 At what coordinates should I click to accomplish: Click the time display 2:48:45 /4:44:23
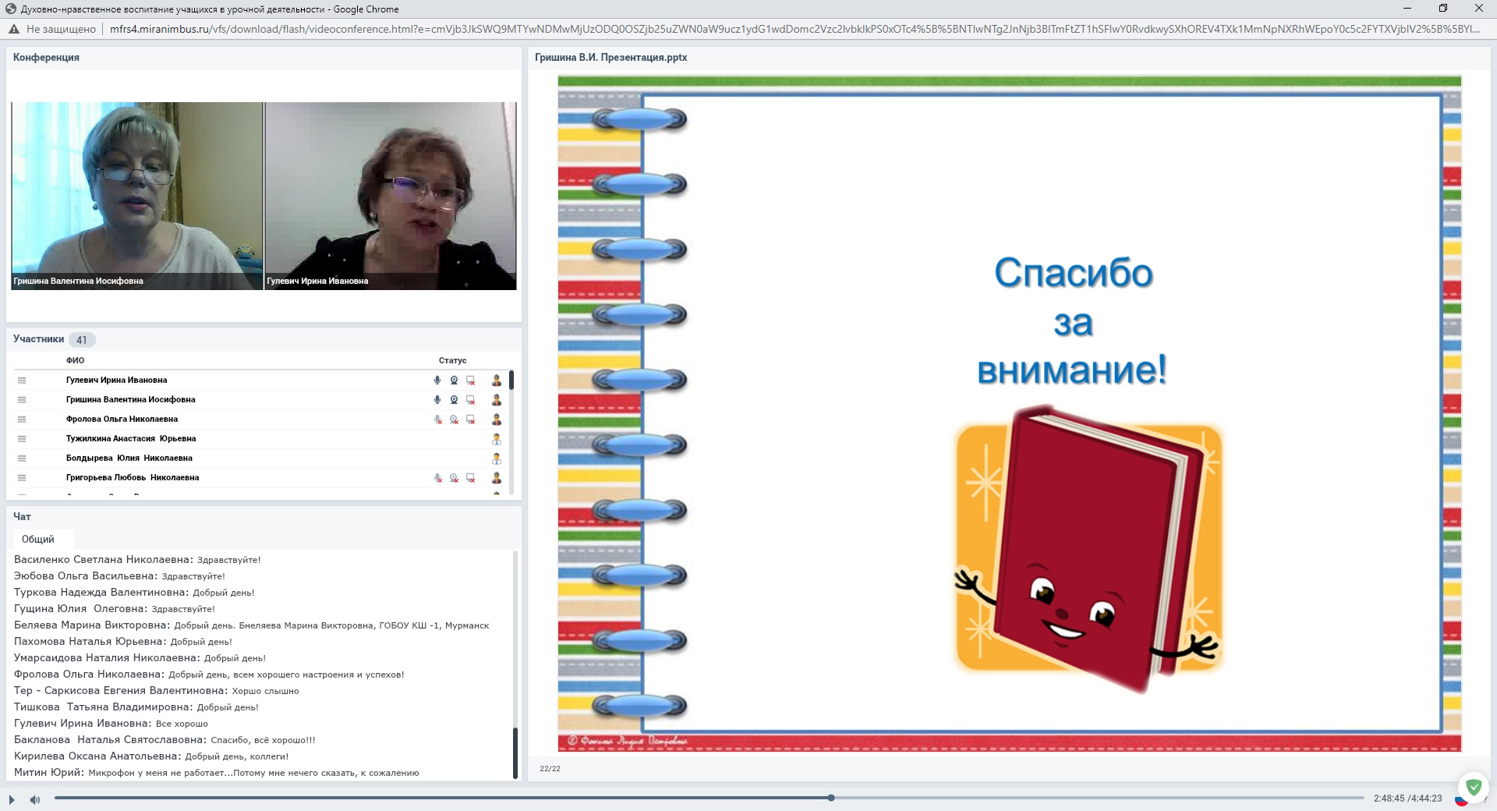(x=1407, y=799)
